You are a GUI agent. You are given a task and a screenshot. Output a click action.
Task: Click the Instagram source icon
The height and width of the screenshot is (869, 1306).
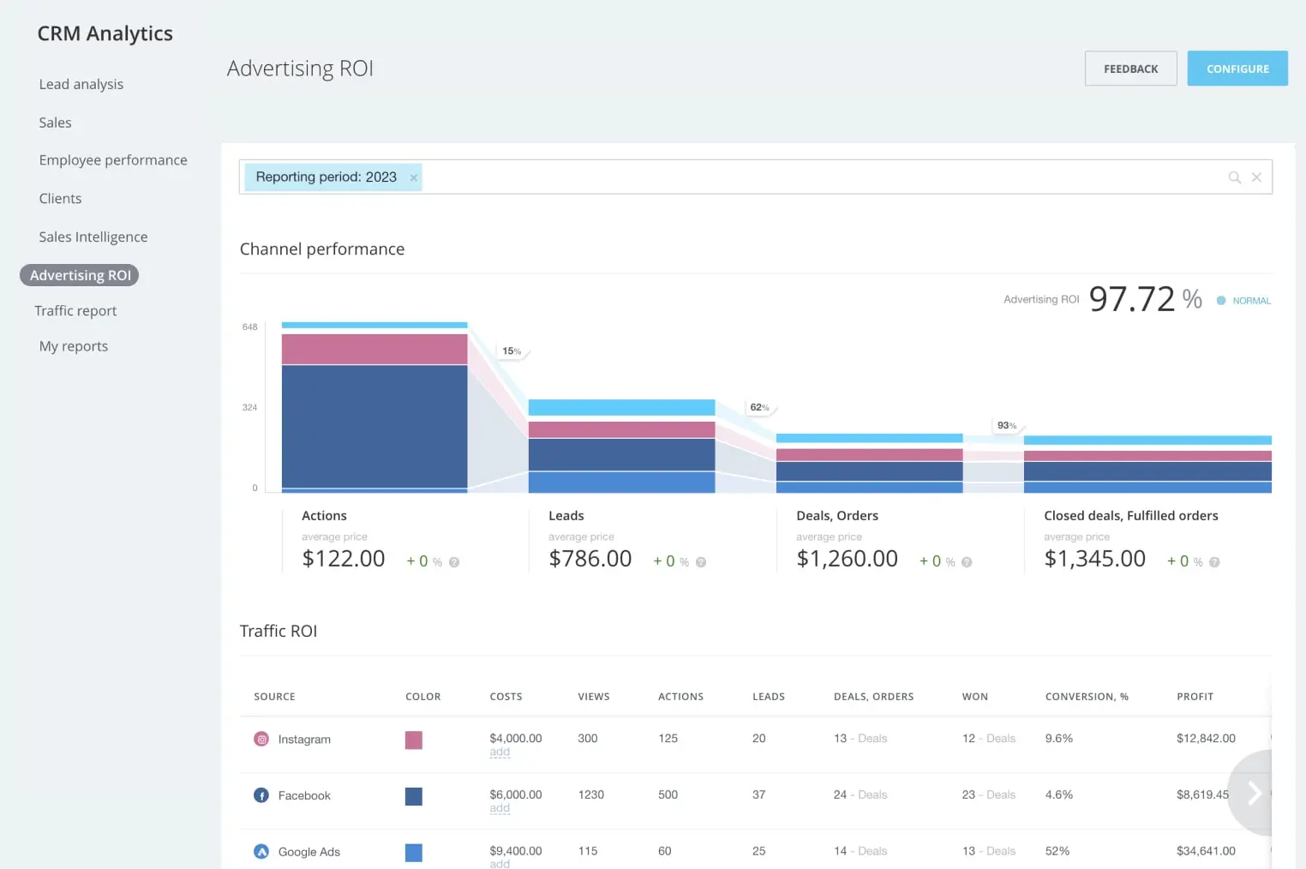(261, 740)
